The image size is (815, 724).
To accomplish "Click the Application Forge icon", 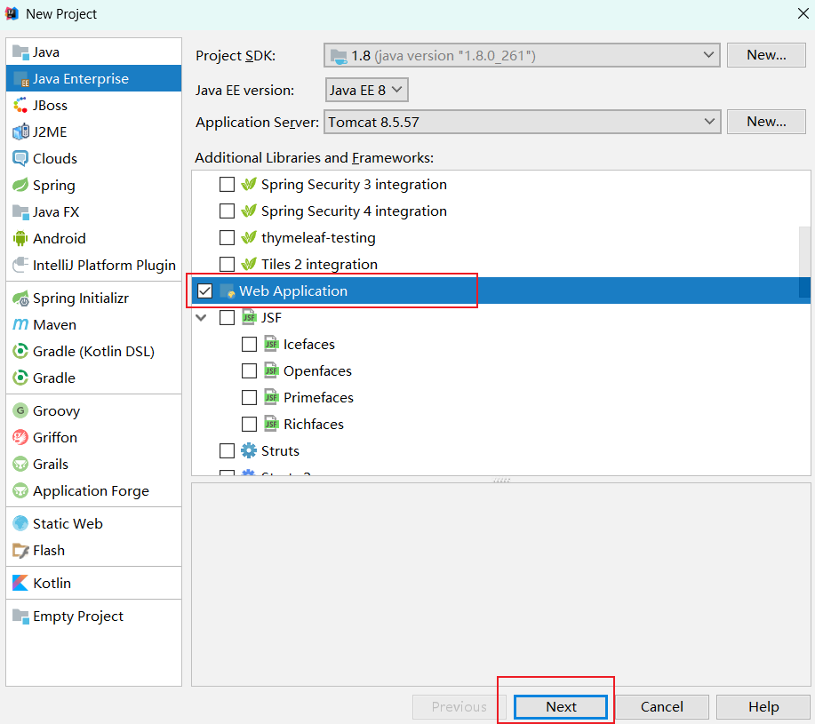I will [x=20, y=490].
